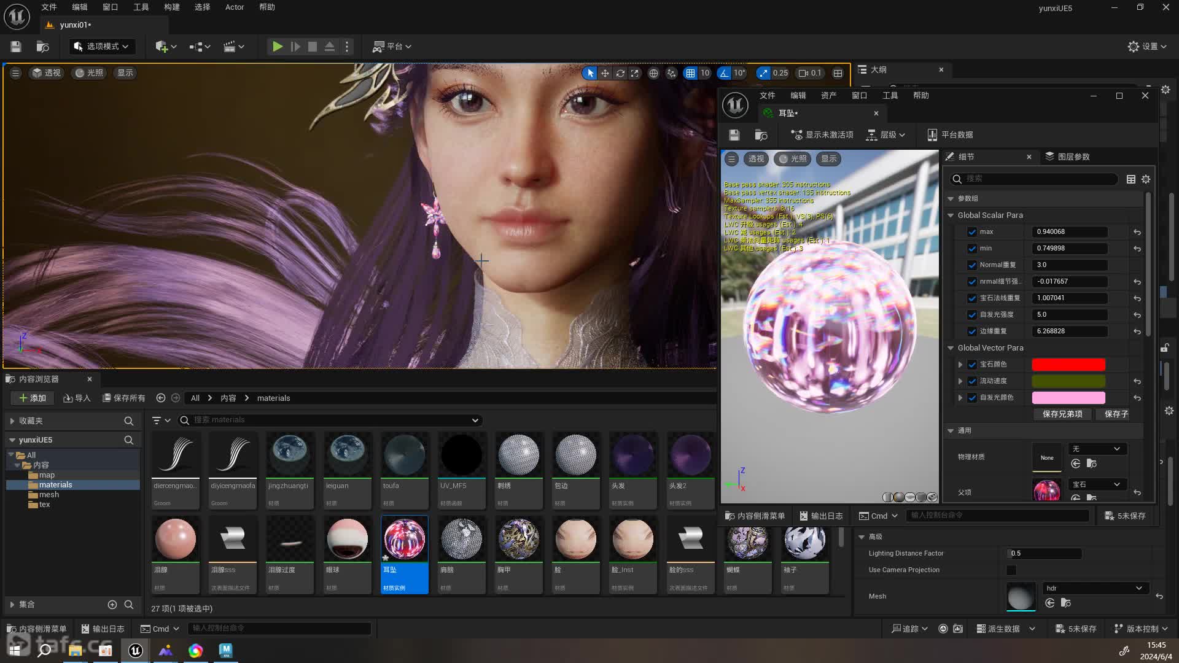Toggle the world coordinate globe icon
Image resolution: width=1179 pixels, height=663 pixels.
point(654,73)
